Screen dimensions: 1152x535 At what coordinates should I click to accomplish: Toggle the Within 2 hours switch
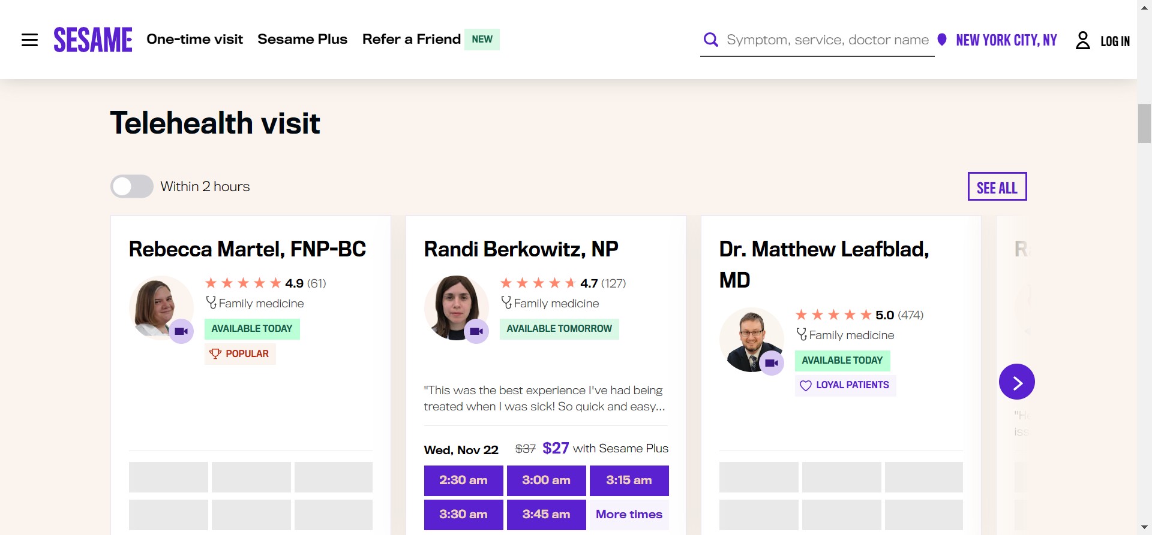click(132, 186)
